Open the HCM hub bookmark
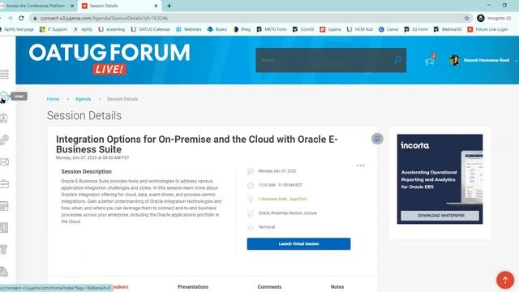 tap(360, 29)
